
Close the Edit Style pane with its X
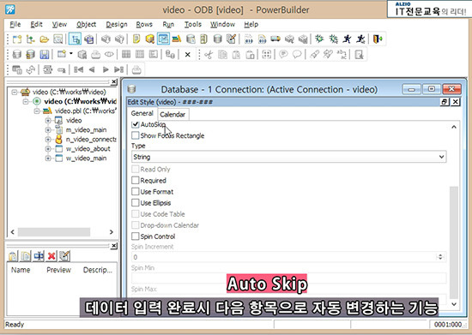click(x=456, y=102)
